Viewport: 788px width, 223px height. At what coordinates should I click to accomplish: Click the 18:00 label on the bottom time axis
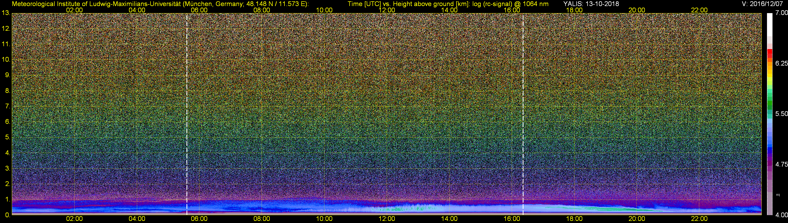(x=574, y=219)
